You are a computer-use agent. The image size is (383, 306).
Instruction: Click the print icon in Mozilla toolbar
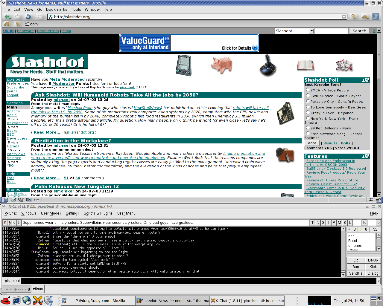pos(365,17)
